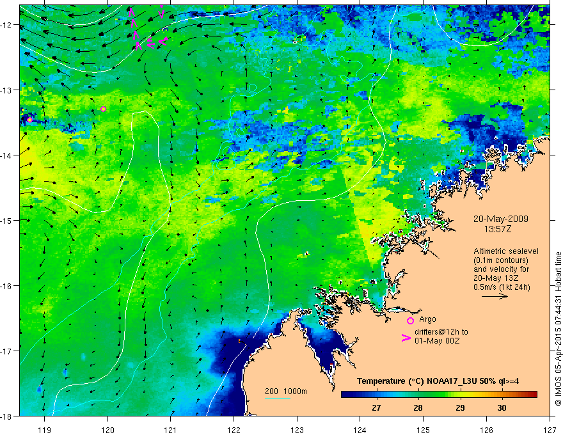Click longitude axis label 123
Screen dimensions: 563x435
pyautogui.click(x=297, y=430)
